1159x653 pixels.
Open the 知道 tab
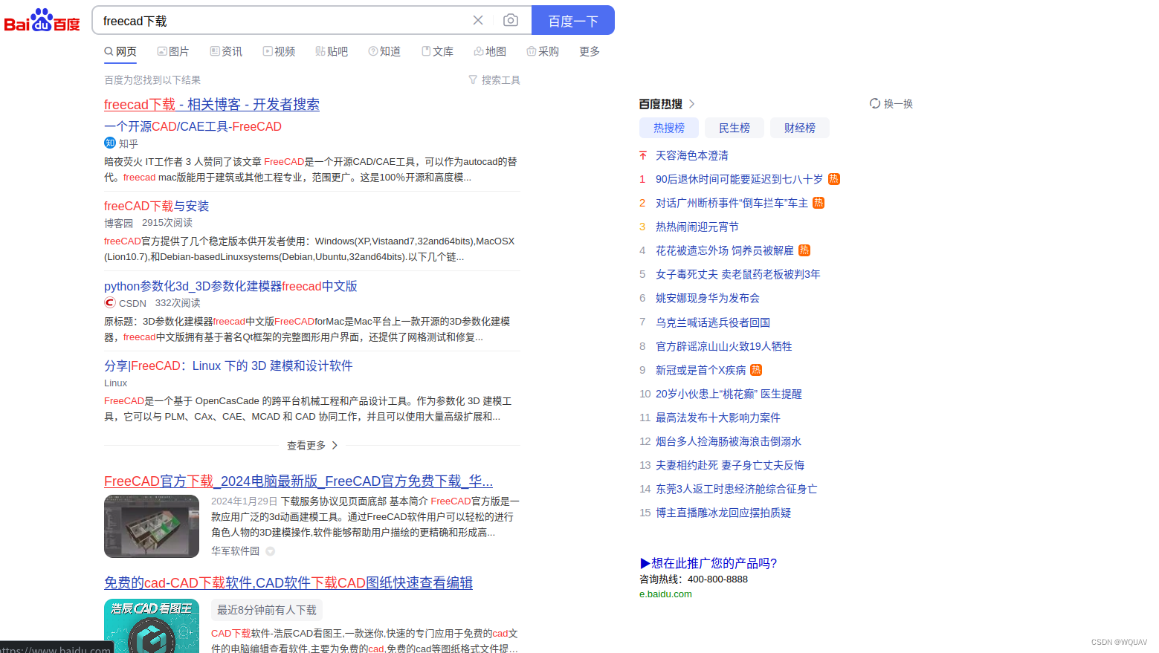[x=384, y=51]
